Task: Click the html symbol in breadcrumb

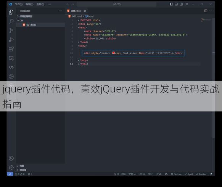Action: [91, 16]
